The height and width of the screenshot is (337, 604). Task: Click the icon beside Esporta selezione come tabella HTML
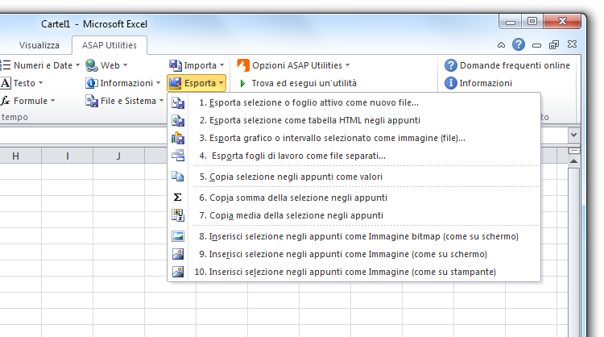point(178,120)
